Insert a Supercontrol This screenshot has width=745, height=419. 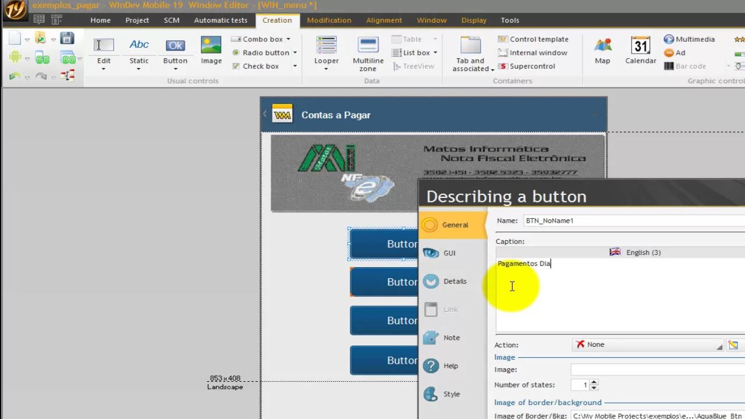(527, 66)
